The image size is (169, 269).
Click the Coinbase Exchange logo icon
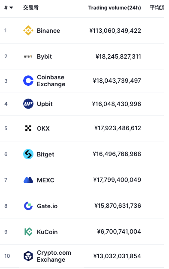coord(28,81)
